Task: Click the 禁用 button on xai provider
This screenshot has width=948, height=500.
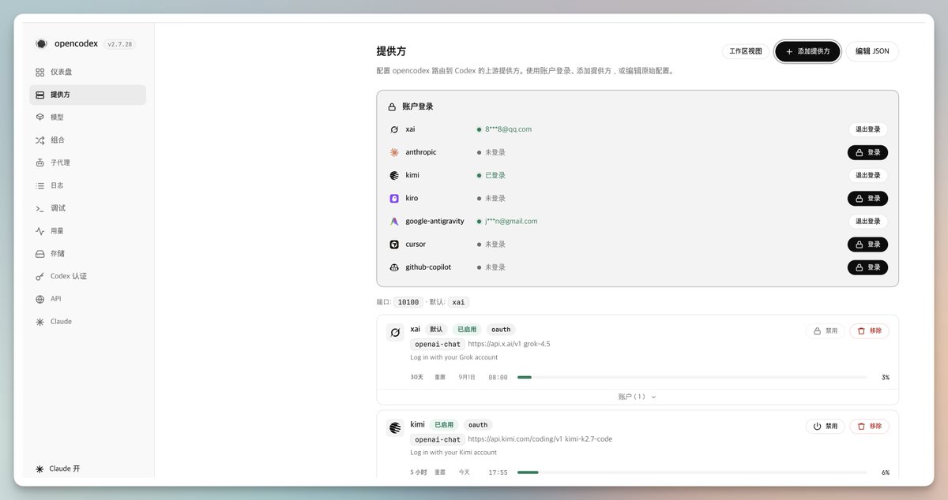Action: tap(825, 331)
